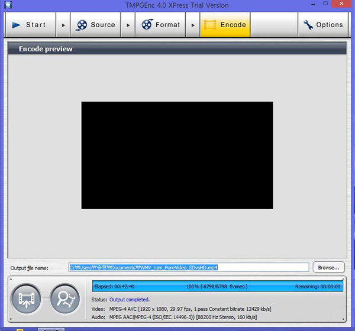Click the blue play icon on Start

pos(16,25)
